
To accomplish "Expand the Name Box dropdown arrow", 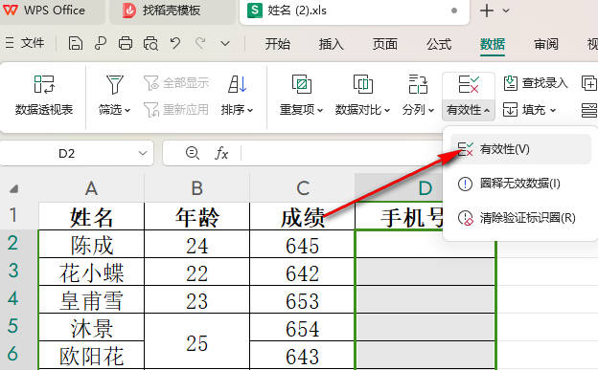I will (143, 153).
